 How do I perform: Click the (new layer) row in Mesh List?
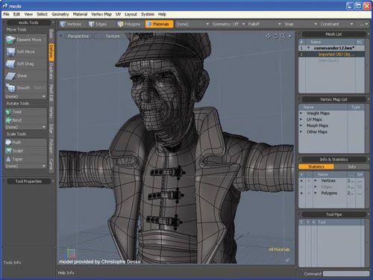coord(331,60)
